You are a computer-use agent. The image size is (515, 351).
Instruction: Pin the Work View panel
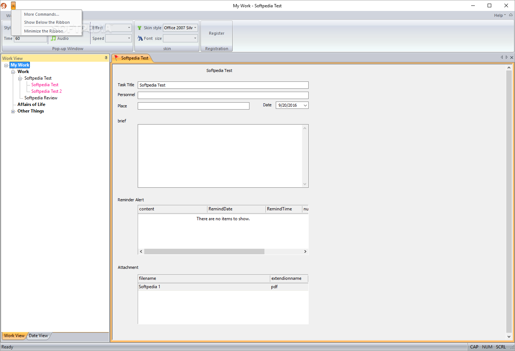tap(106, 58)
